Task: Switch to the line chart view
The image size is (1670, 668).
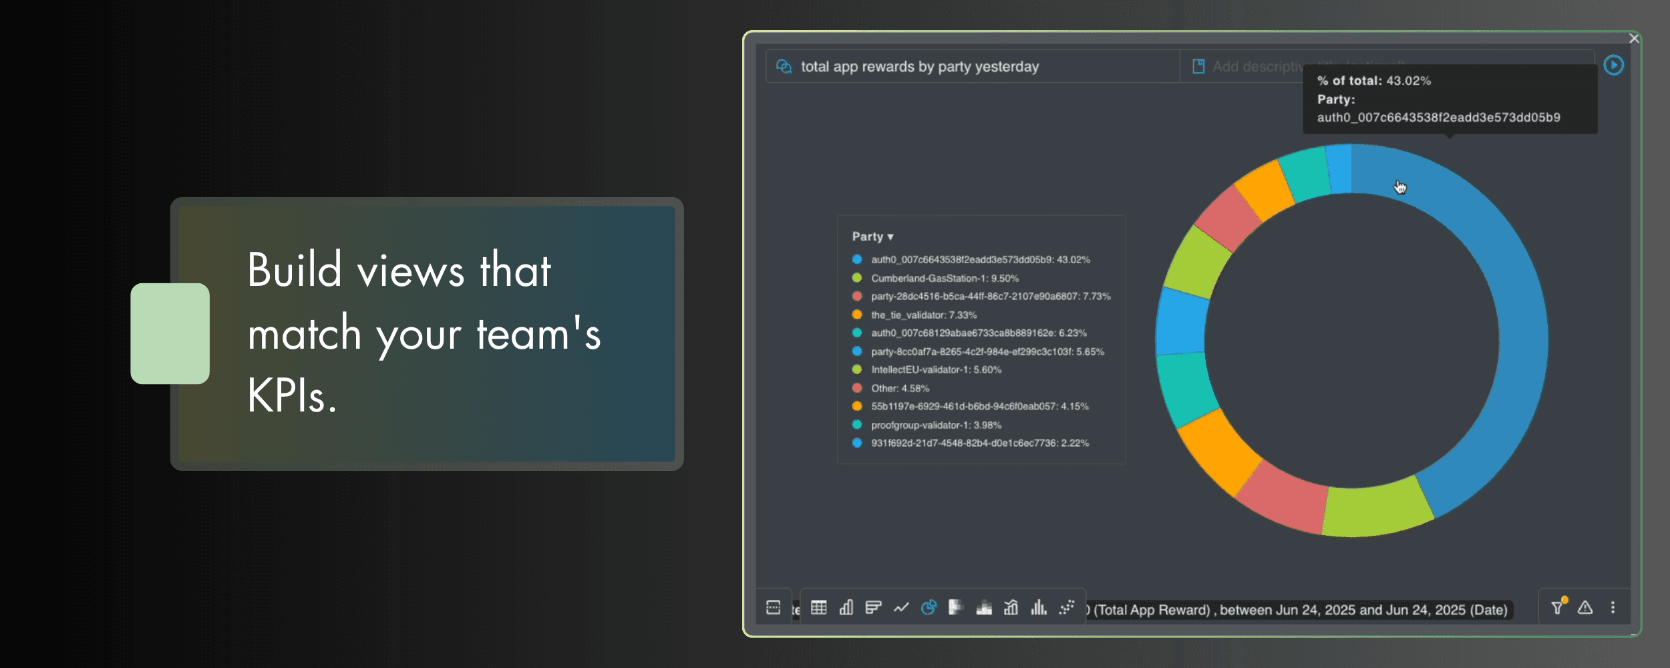Action: [x=901, y=608]
